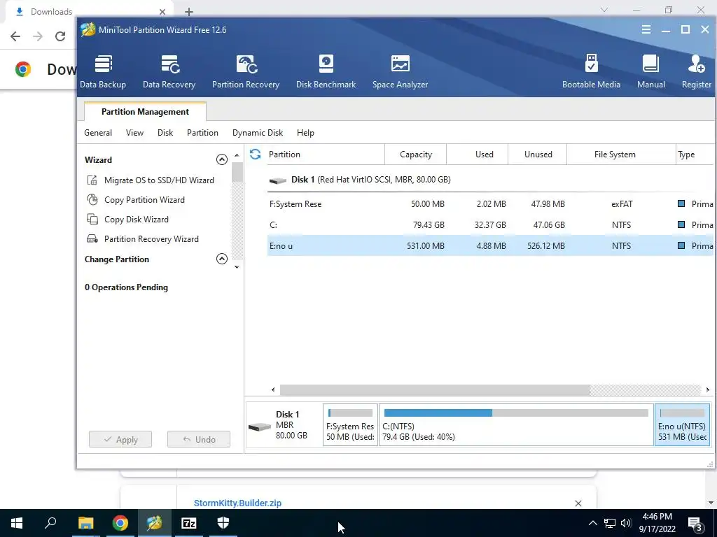Click the Copy Partition Wizard icon

(92, 199)
